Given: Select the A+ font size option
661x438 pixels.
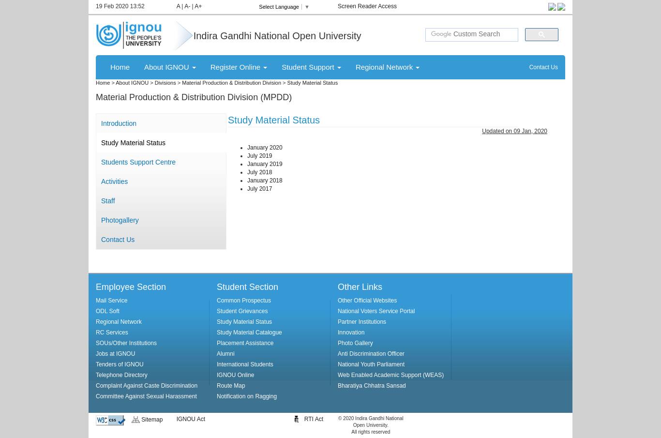Looking at the screenshot, I should tap(198, 6).
